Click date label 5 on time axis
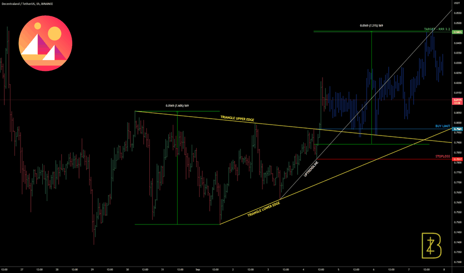464x273 pixels. click(339, 270)
